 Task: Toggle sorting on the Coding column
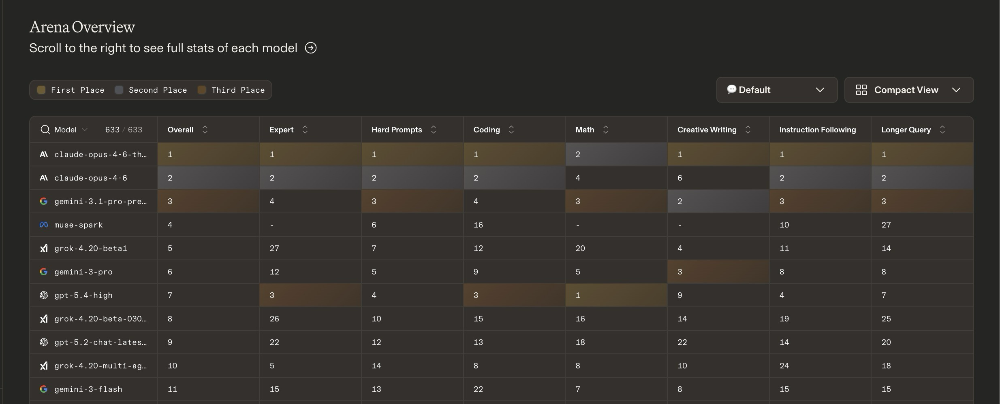pyautogui.click(x=511, y=130)
